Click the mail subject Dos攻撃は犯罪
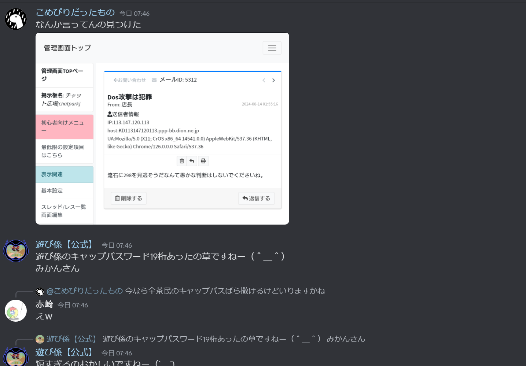Viewport: 526px width, 366px height. pos(130,97)
